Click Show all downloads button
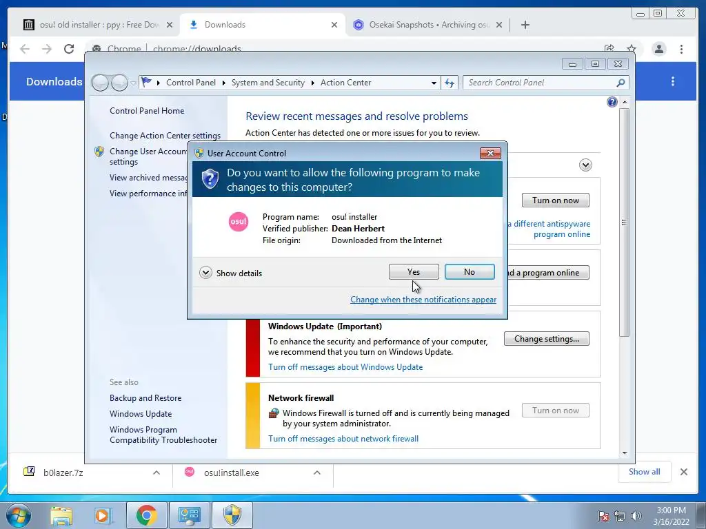 point(645,472)
